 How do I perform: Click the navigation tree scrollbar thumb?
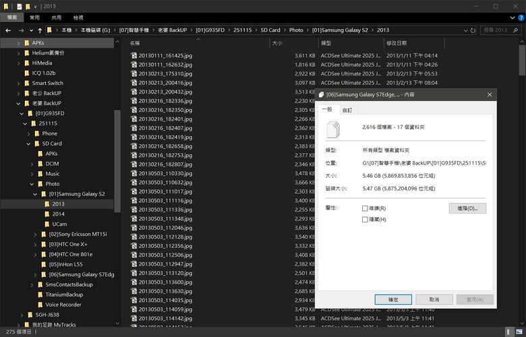coord(117,161)
